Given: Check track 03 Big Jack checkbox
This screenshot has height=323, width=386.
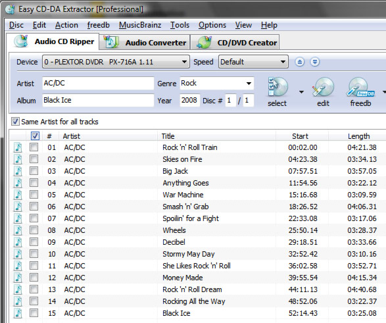Looking at the screenshot, I should pyautogui.click(x=34, y=171).
